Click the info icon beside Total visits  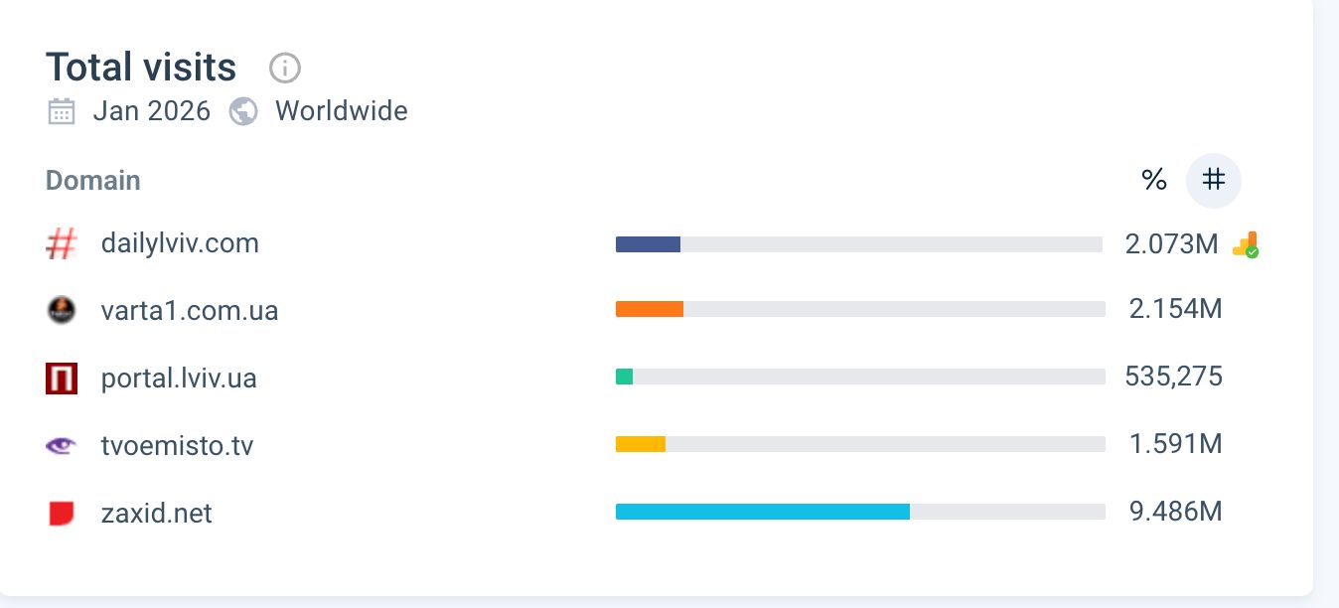[285, 69]
